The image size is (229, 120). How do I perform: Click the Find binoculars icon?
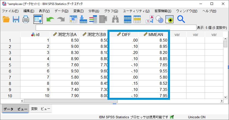click(115, 19)
